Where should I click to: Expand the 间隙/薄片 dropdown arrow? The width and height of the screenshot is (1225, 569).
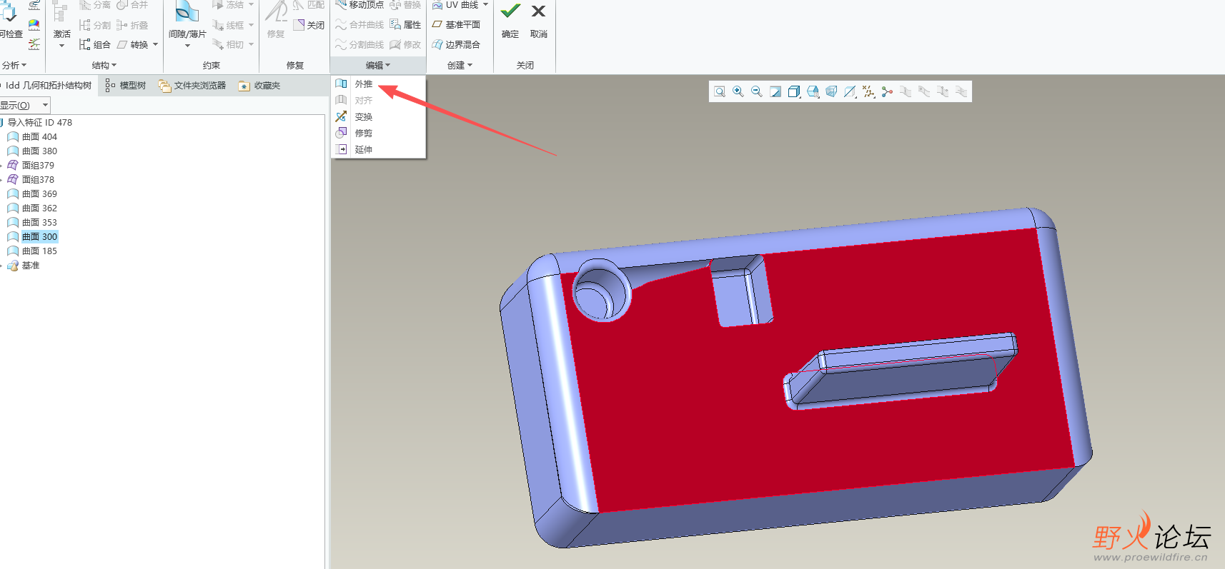[x=187, y=46]
